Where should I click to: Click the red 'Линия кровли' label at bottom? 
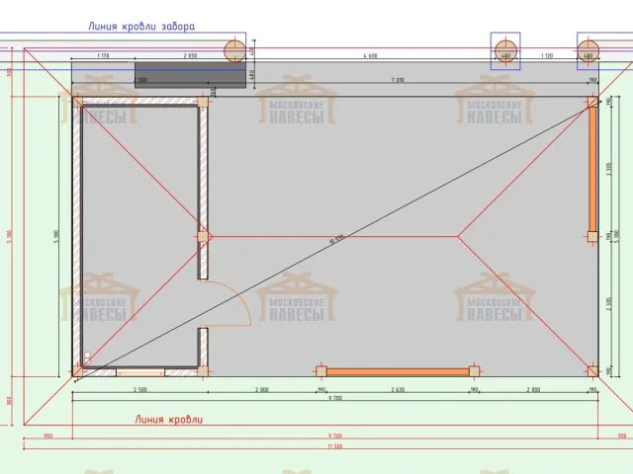[x=168, y=420]
